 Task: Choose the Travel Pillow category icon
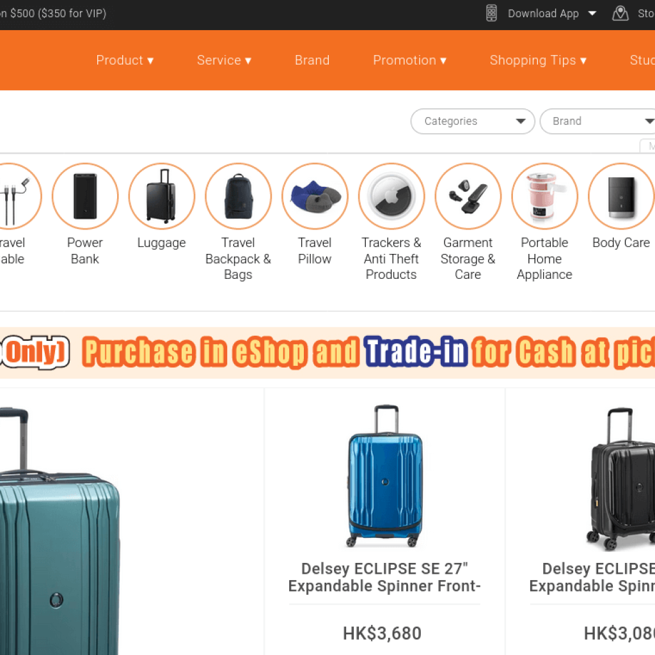(x=315, y=196)
